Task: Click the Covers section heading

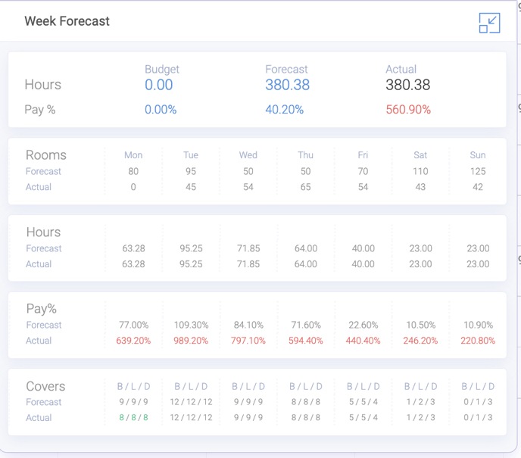Action: coord(45,386)
